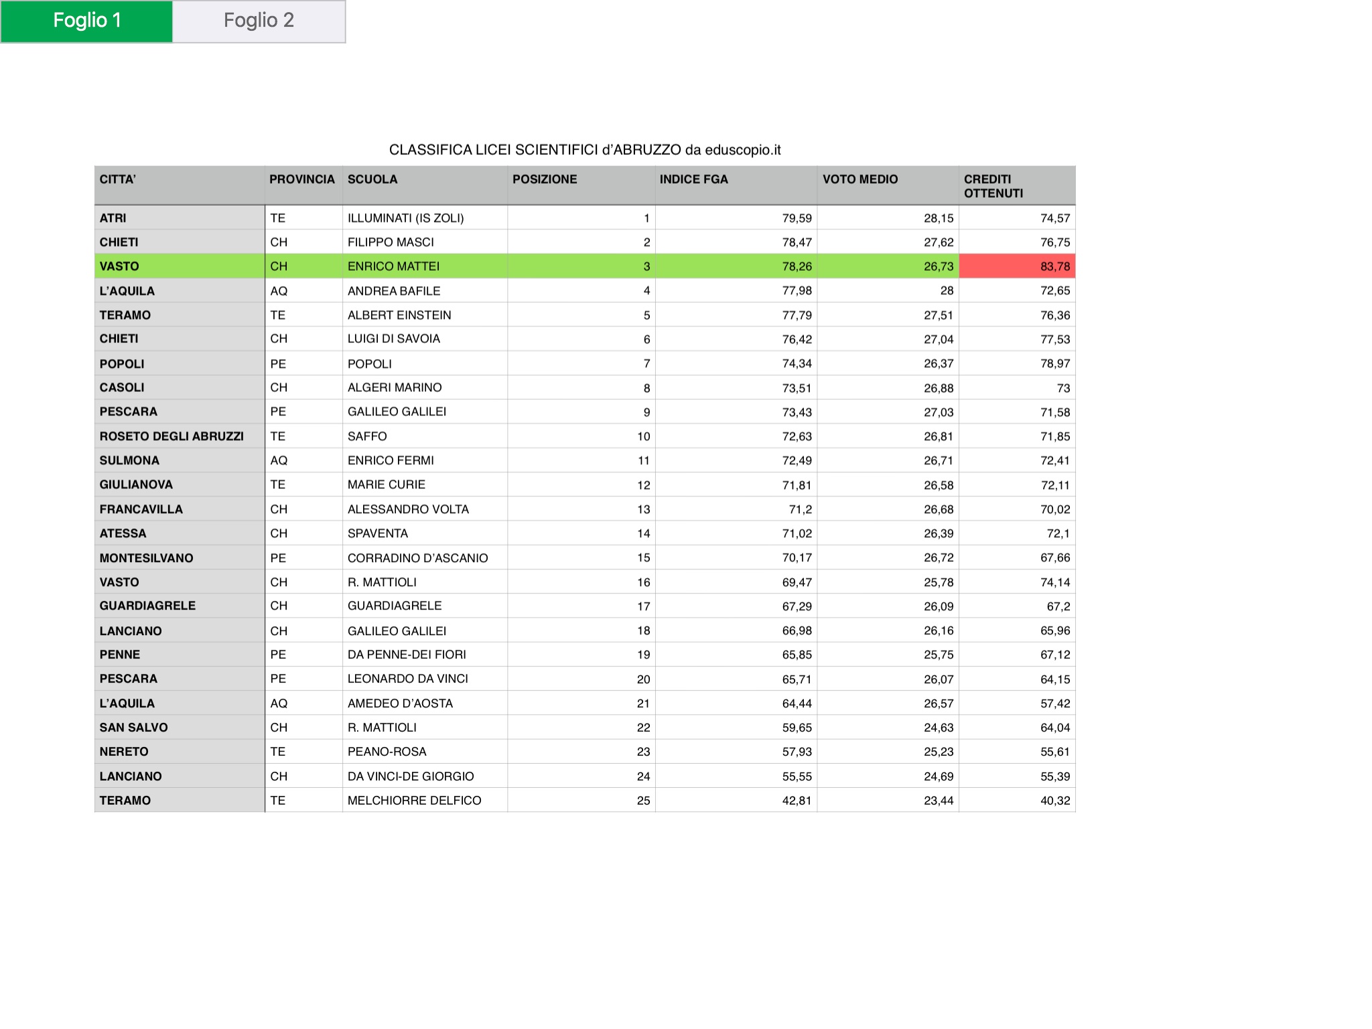
Task: Click the PROVINCIA column header
Action: coord(303,186)
